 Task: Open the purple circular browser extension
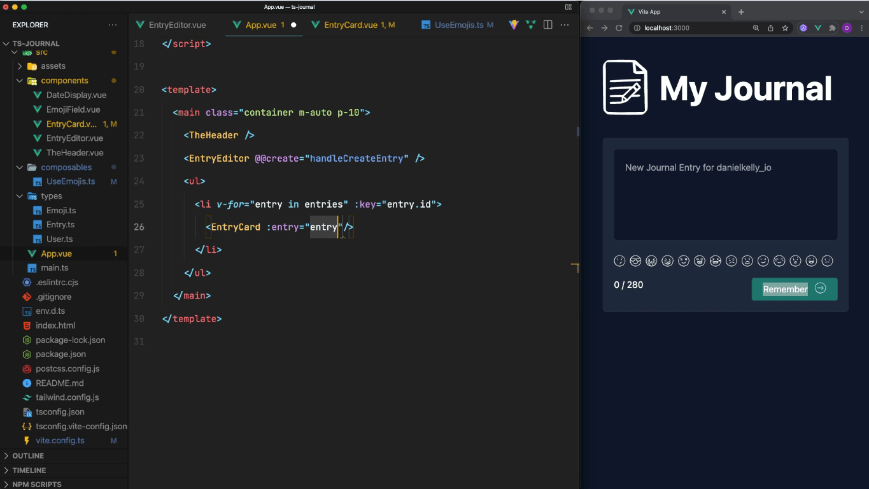coord(803,28)
